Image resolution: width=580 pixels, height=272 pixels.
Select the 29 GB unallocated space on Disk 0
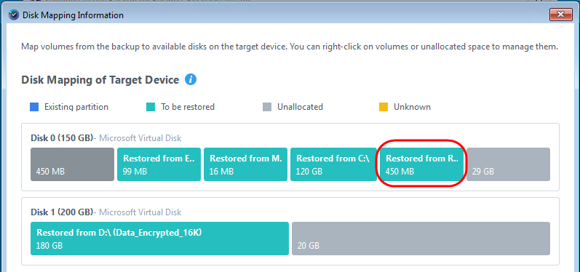click(508, 164)
